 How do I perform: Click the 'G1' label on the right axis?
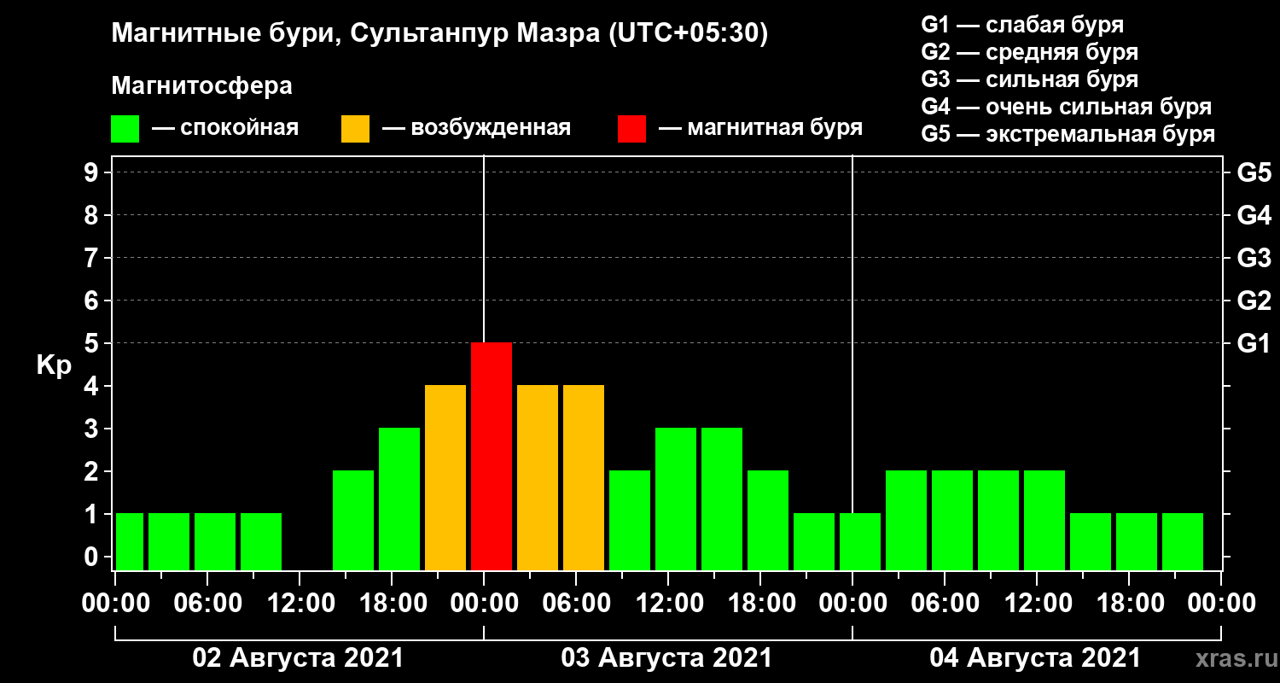point(1254,343)
